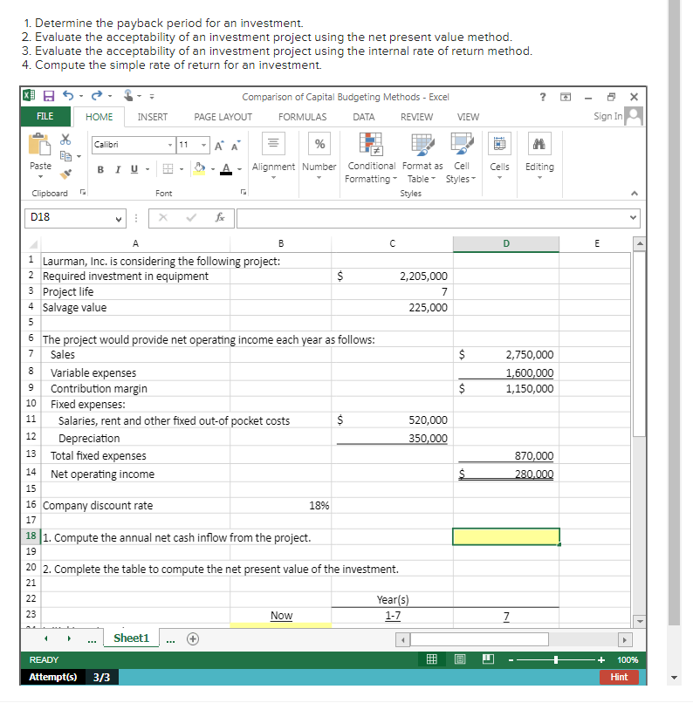Increase font size with large A icon
The width and height of the screenshot is (693, 703).
click(x=218, y=146)
